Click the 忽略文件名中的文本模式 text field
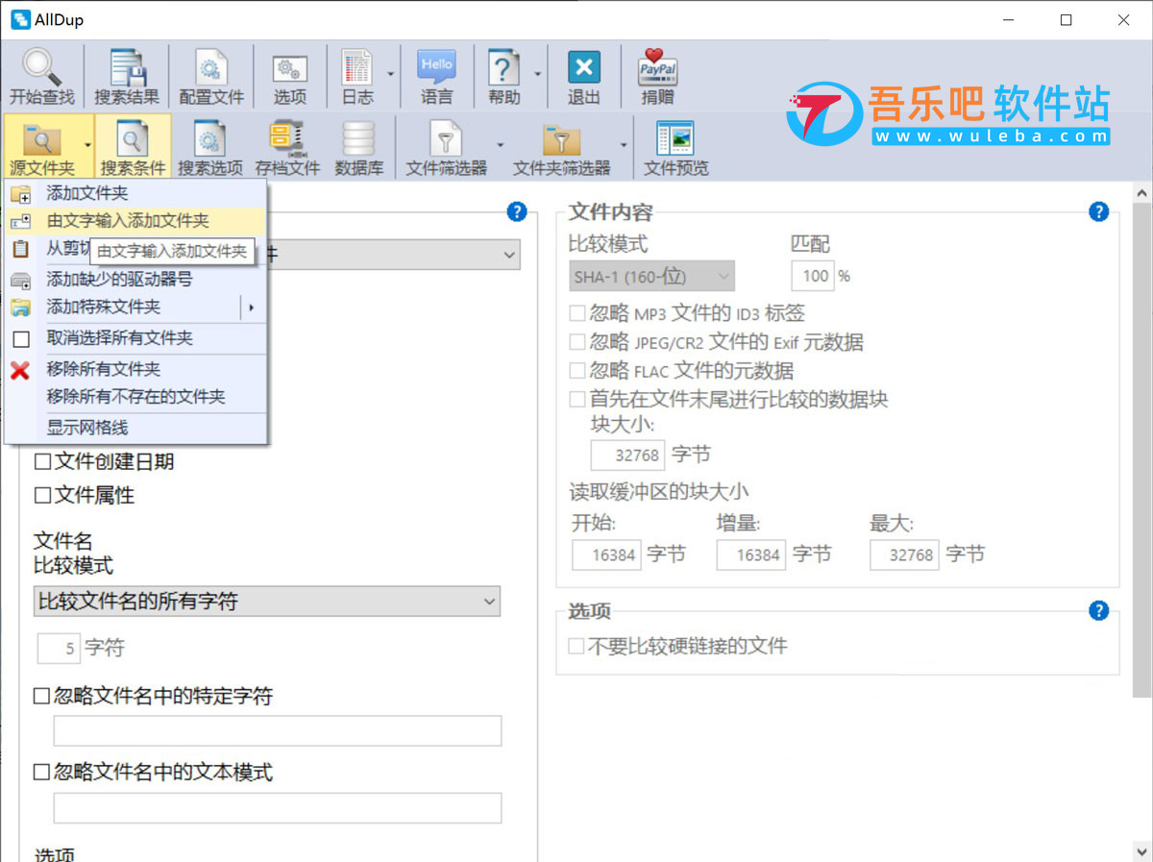Screen dimensions: 1153x862 point(277,808)
